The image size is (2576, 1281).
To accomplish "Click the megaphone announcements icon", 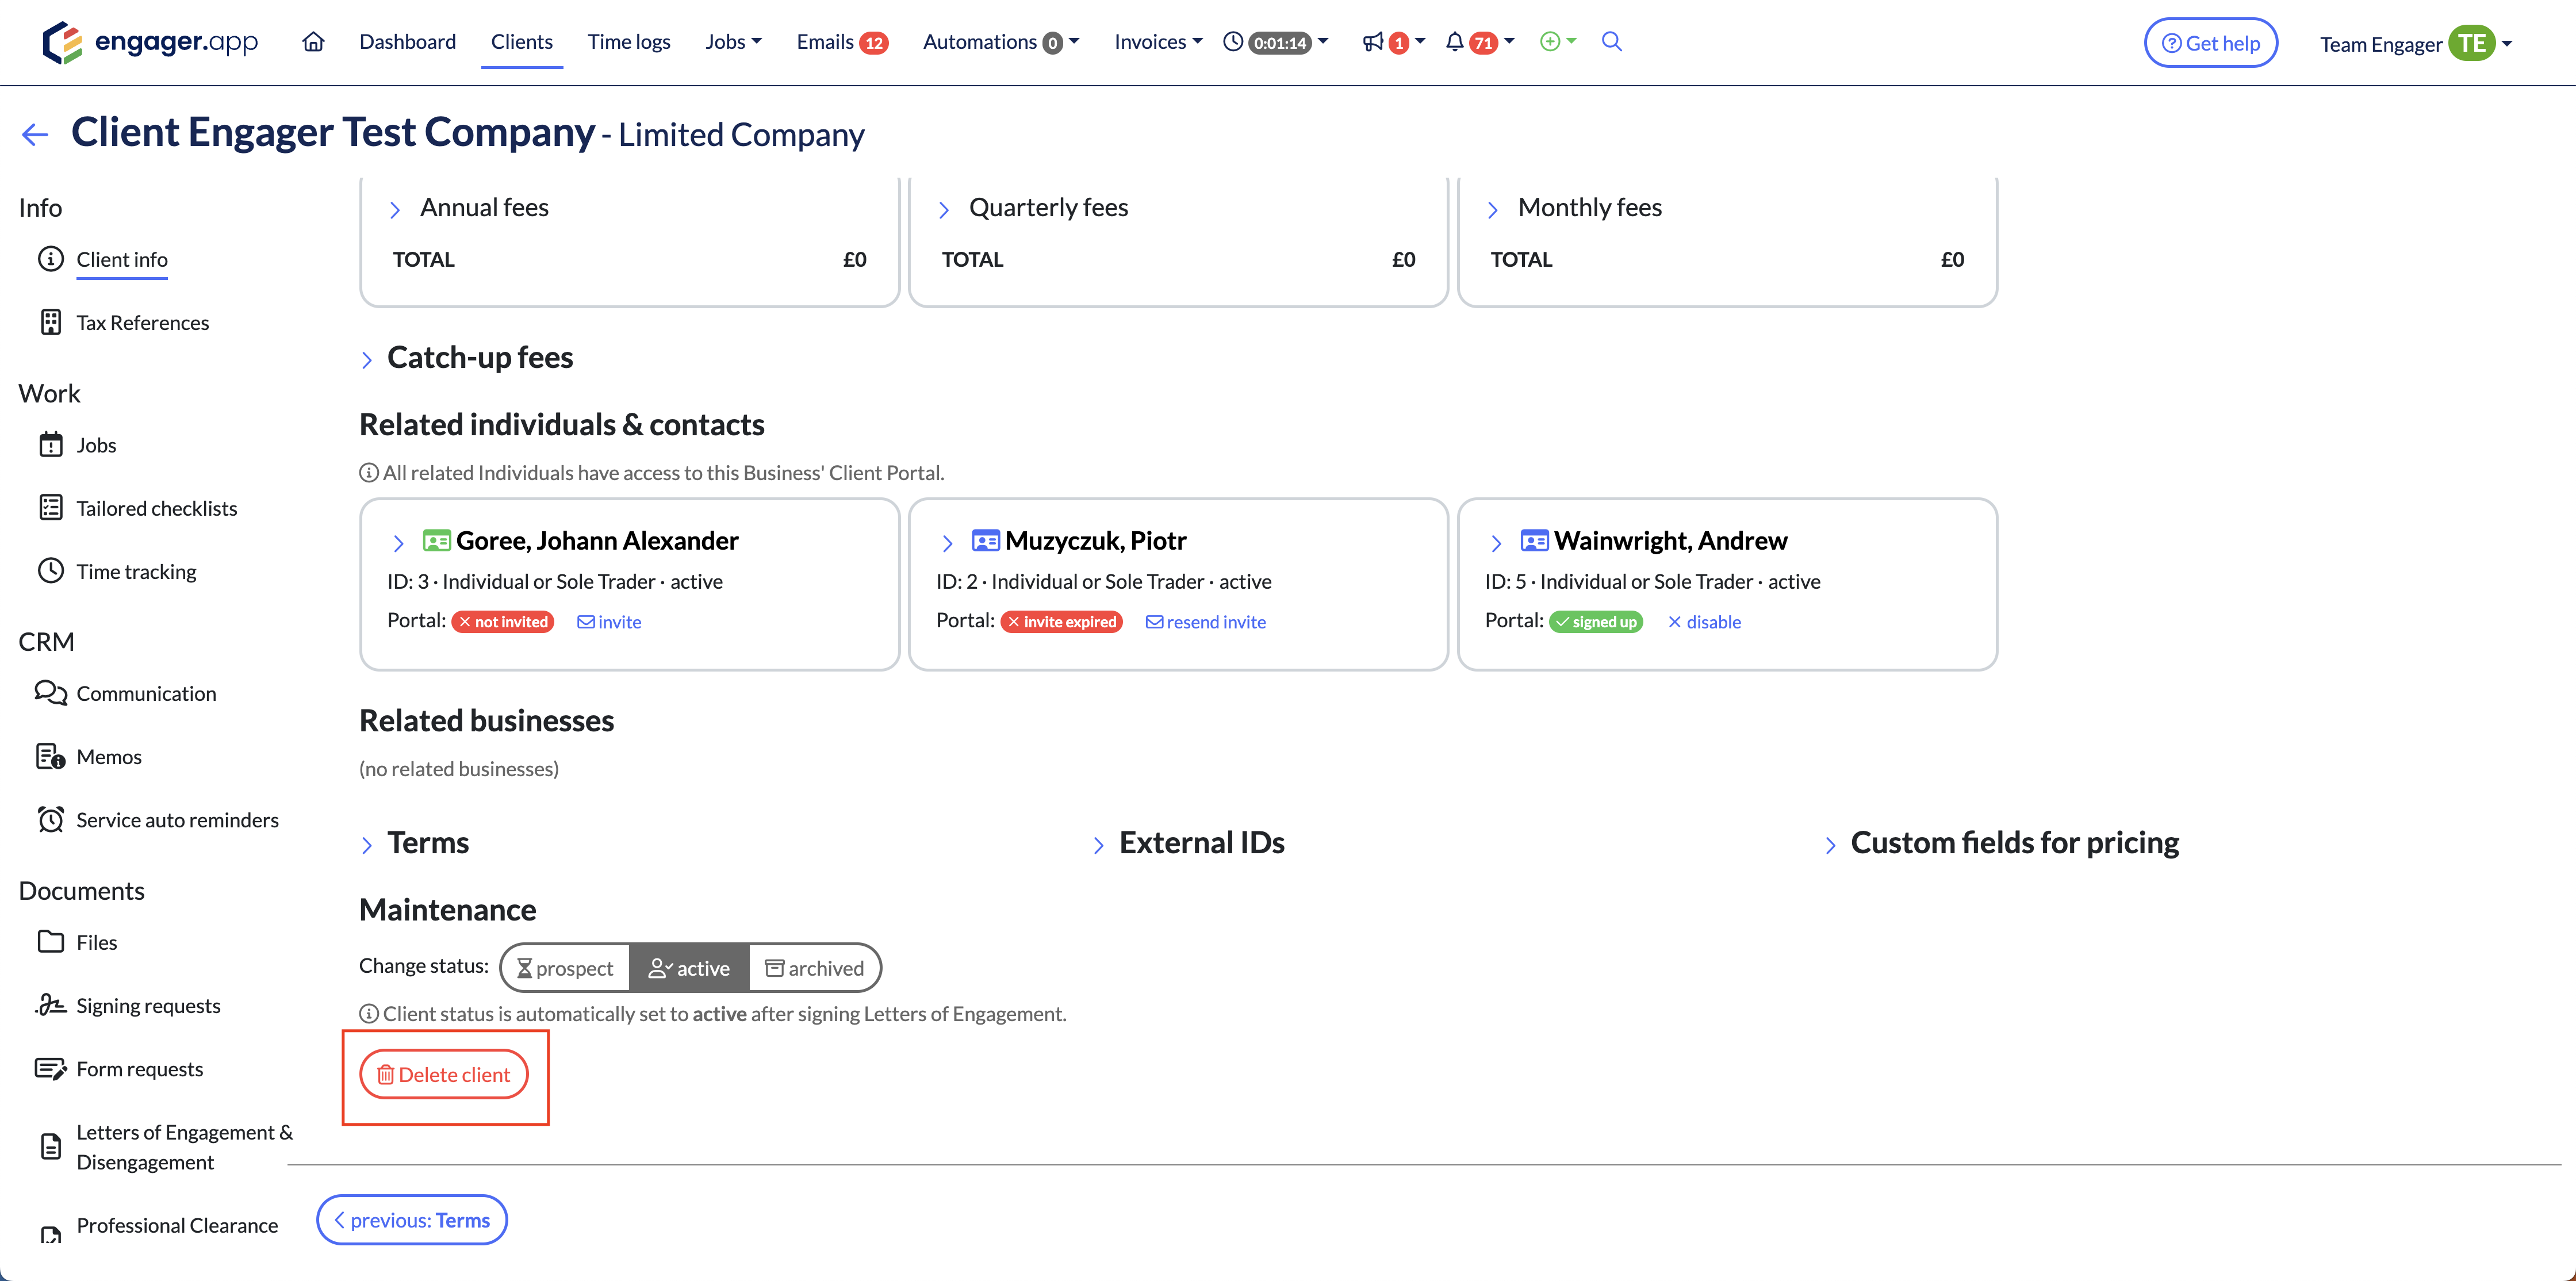I will tap(1373, 42).
